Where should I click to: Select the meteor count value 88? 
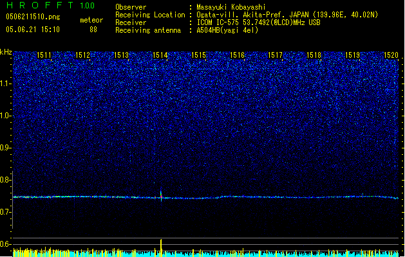93,30
